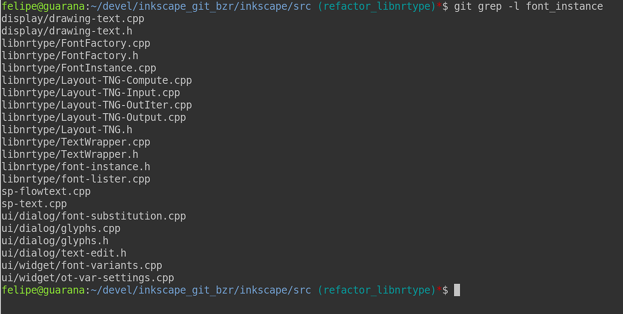
Task: Click the refactor_libnrtype branch name in the bottom prompt
Action: tap(377, 290)
